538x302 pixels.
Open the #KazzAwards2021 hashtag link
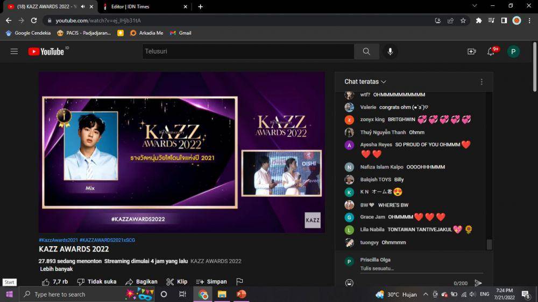click(58, 240)
